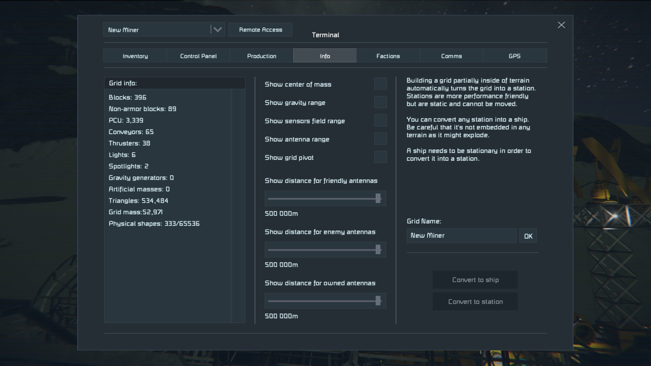Adjust the owned antennas distance slider
This screenshot has height=366, width=651.
pyautogui.click(x=325, y=301)
